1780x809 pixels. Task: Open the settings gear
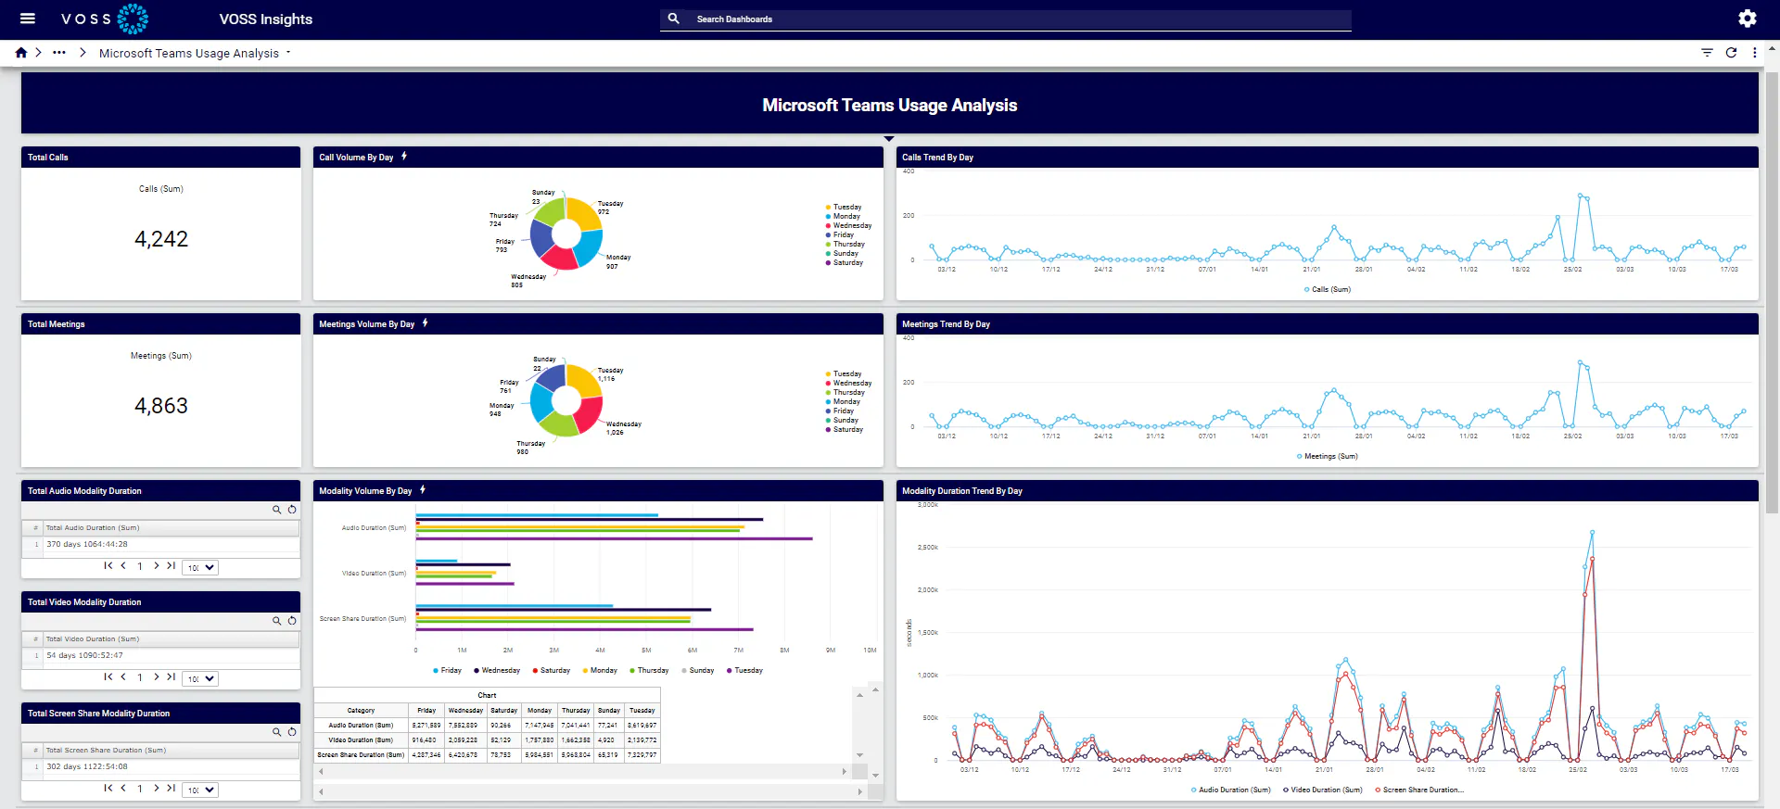point(1747,19)
